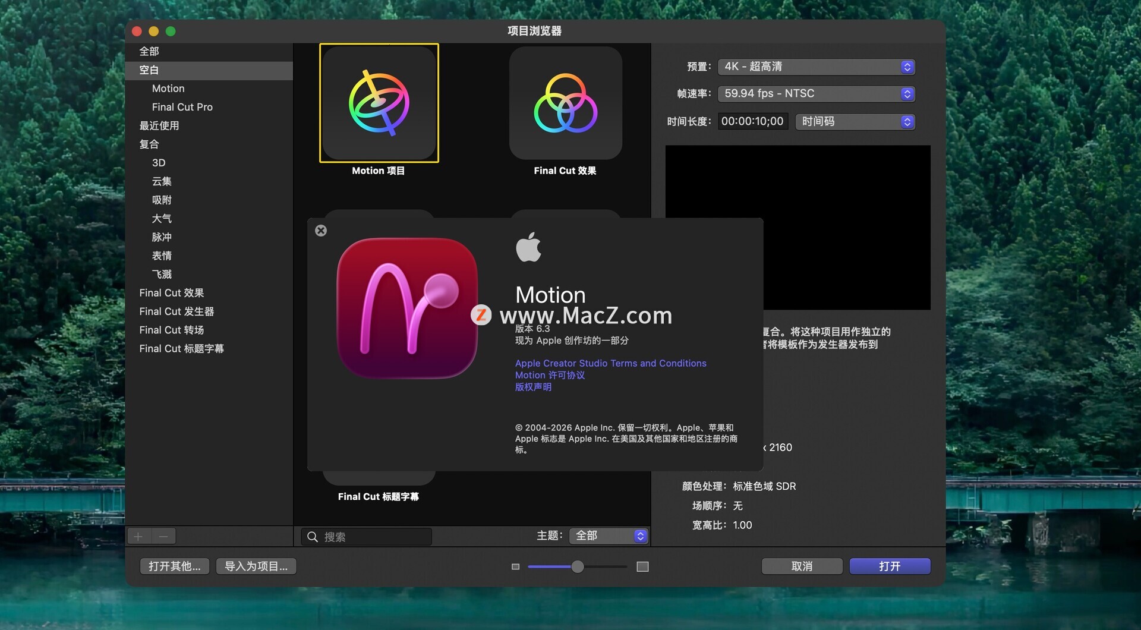Click the Motion app icon in About panel
Image resolution: width=1141 pixels, height=630 pixels.
click(x=407, y=308)
